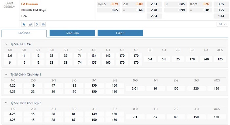Select first half over 0.5/1 odds -0.97
The width and height of the screenshot is (230, 125).
point(200,4)
